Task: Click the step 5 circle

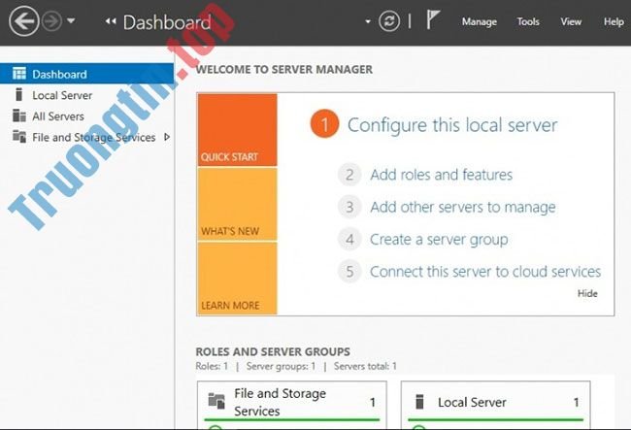Action: (x=349, y=271)
